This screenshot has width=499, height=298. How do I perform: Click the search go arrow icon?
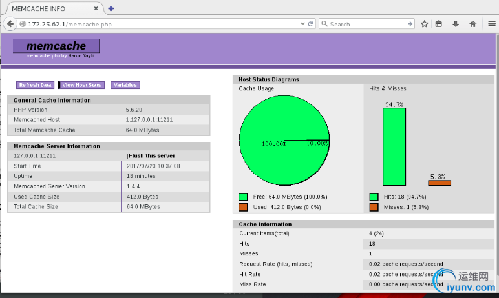[410, 24]
